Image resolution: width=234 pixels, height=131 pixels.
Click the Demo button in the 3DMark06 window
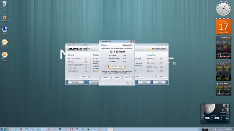click(x=144, y=82)
